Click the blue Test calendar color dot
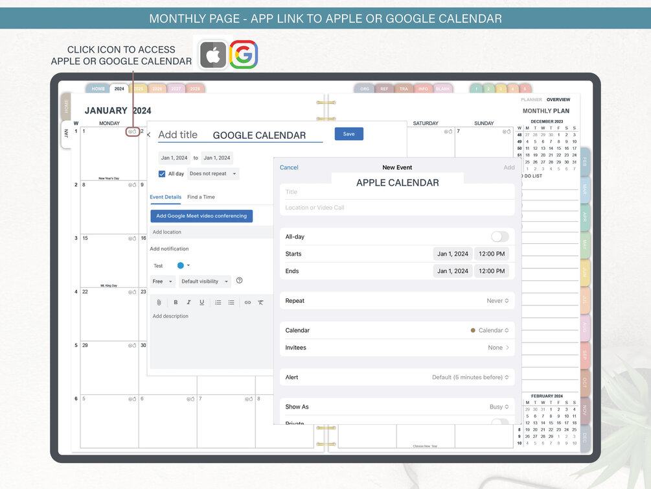The width and height of the screenshot is (651, 489). point(180,265)
